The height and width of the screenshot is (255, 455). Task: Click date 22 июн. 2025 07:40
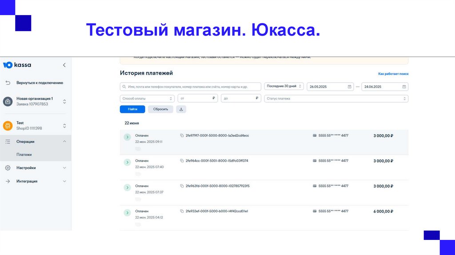149,167
